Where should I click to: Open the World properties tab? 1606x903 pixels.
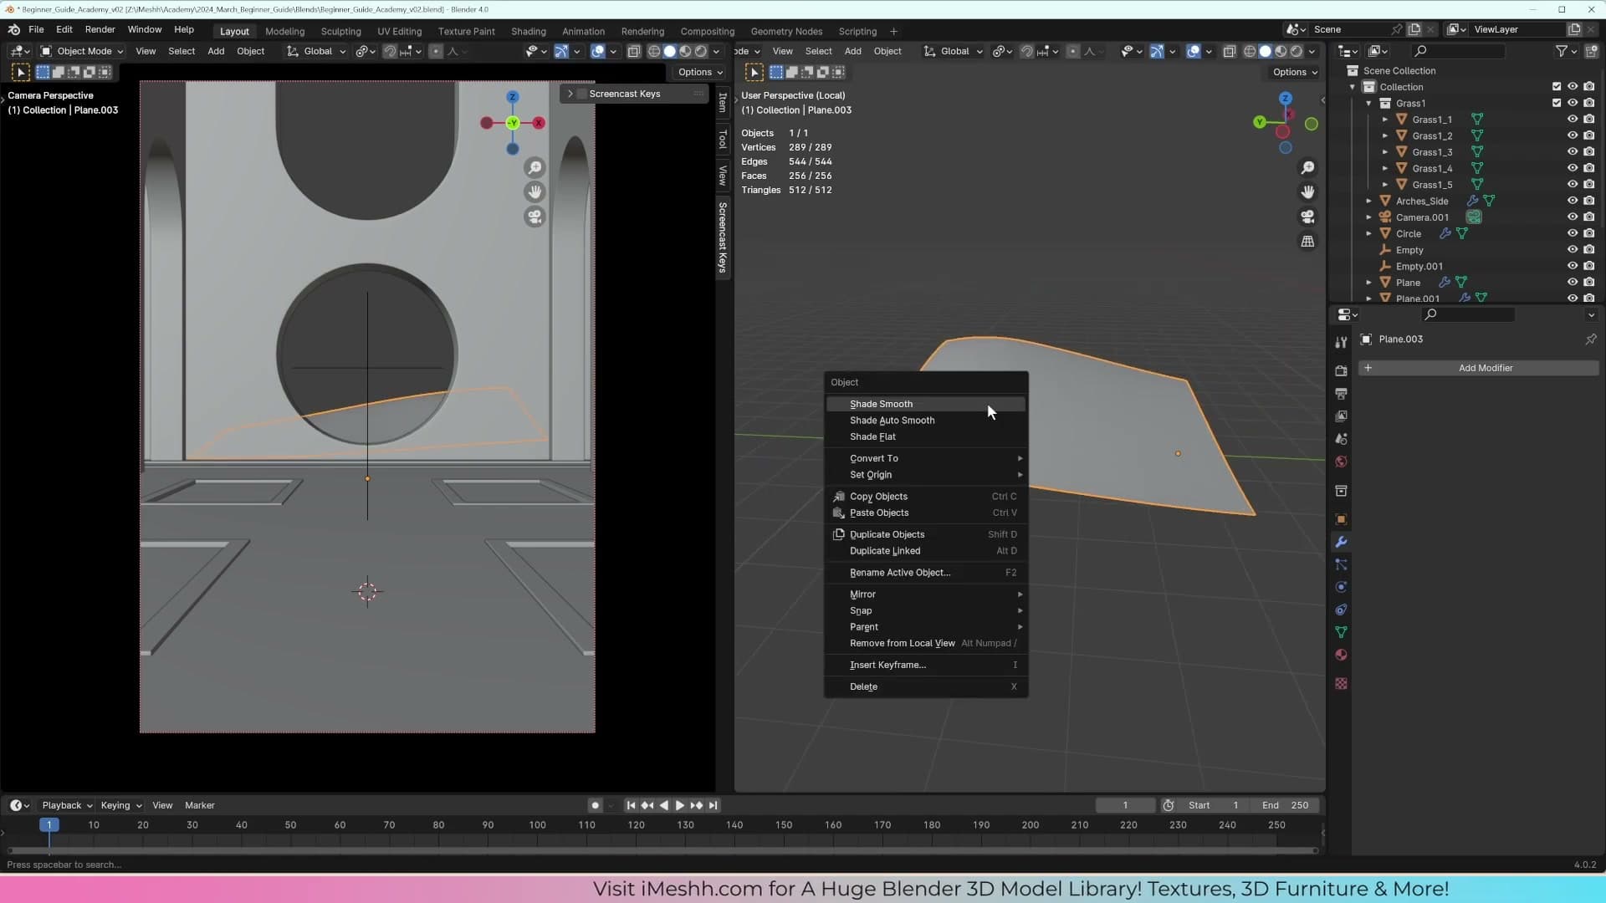1341,462
